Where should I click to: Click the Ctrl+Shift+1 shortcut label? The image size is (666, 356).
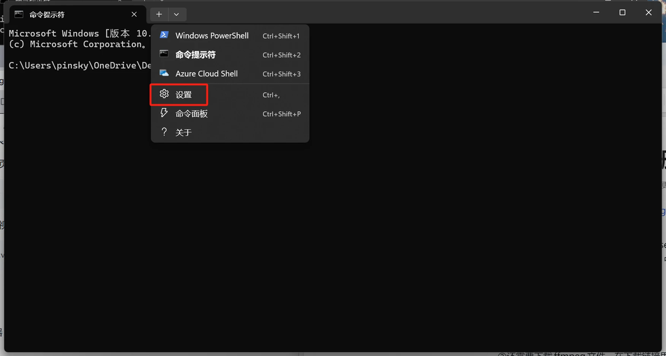pyautogui.click(x=281, y=36)
